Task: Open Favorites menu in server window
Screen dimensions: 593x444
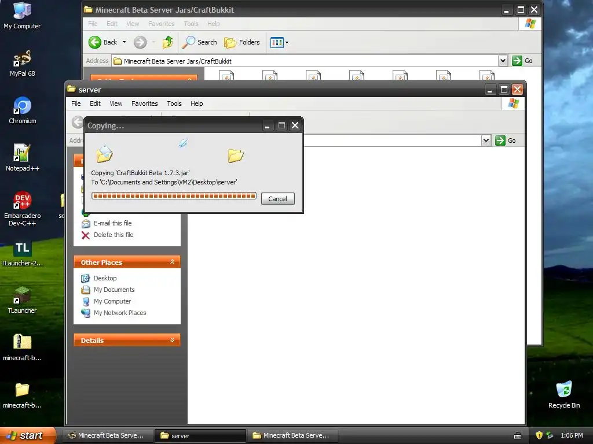Action: 144,103
